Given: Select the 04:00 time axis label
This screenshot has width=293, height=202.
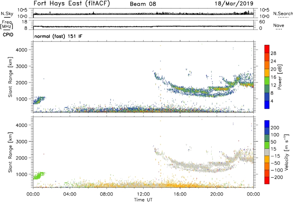Looking at the screenshot, I should (x=70, y=194).
